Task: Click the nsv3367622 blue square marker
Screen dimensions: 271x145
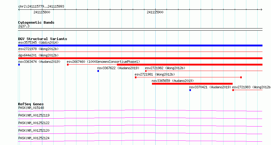Action: [98, 71]
